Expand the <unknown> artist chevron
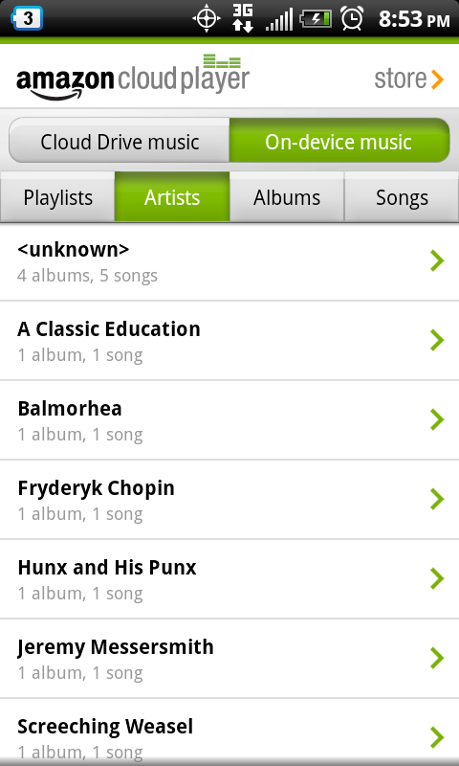The height and width of the screenshot is (766, 459). point(437,260)
